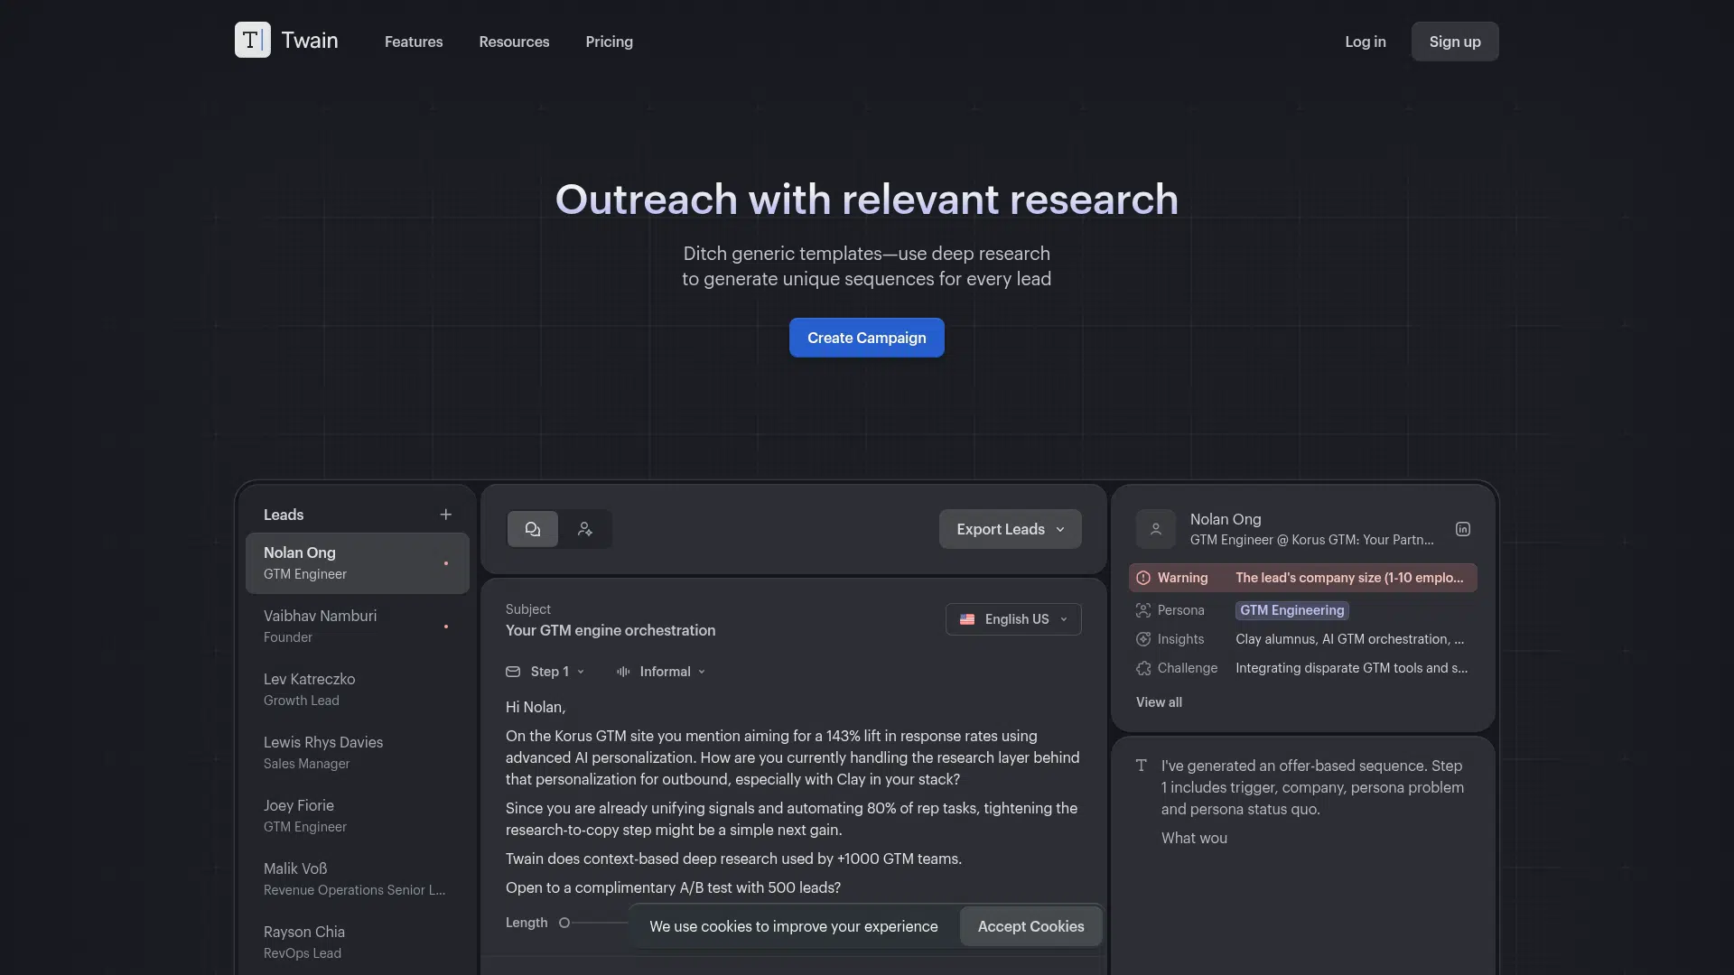
Task: Switch to the messages chat view icon
Action: click(533, 529)
